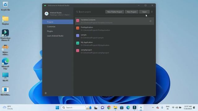This screenshot has width=198, height=111.
Task: Open the clock and date panel
Action: pos(188,108)
